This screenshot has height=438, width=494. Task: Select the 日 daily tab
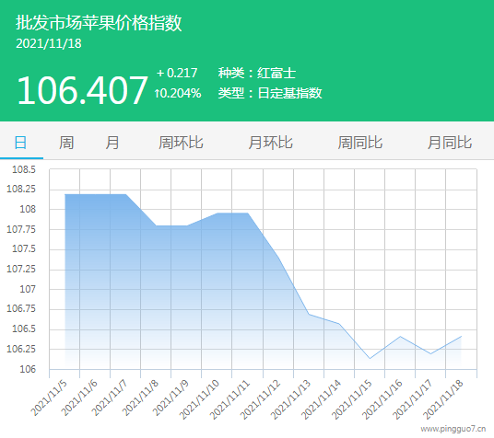(x=21, y=143)
